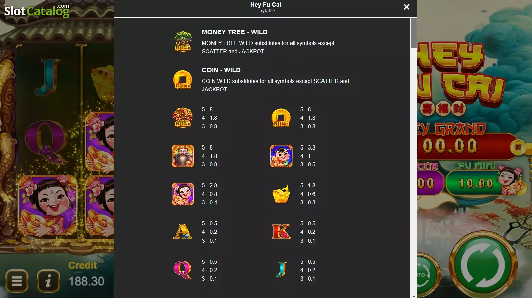Select the boy holding fish symbol
This screenshot has height=298, width=532.
pyautogui.click(x=281, y=156)
